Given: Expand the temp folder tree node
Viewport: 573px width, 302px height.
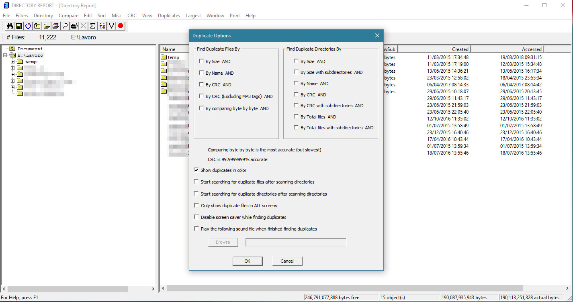Looking at the screenshot, I should click(x=13, y=62).
